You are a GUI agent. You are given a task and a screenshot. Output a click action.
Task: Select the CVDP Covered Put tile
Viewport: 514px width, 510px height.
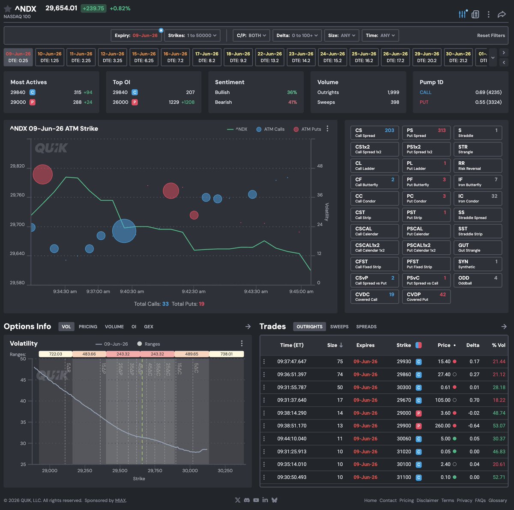(x=426, y=297)
